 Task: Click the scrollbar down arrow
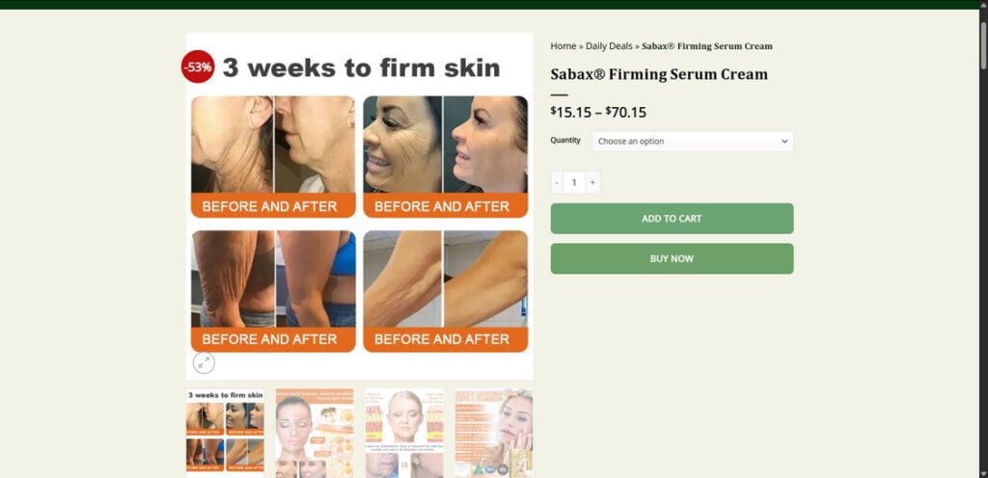pyautogui.click(x=982, y=473)
